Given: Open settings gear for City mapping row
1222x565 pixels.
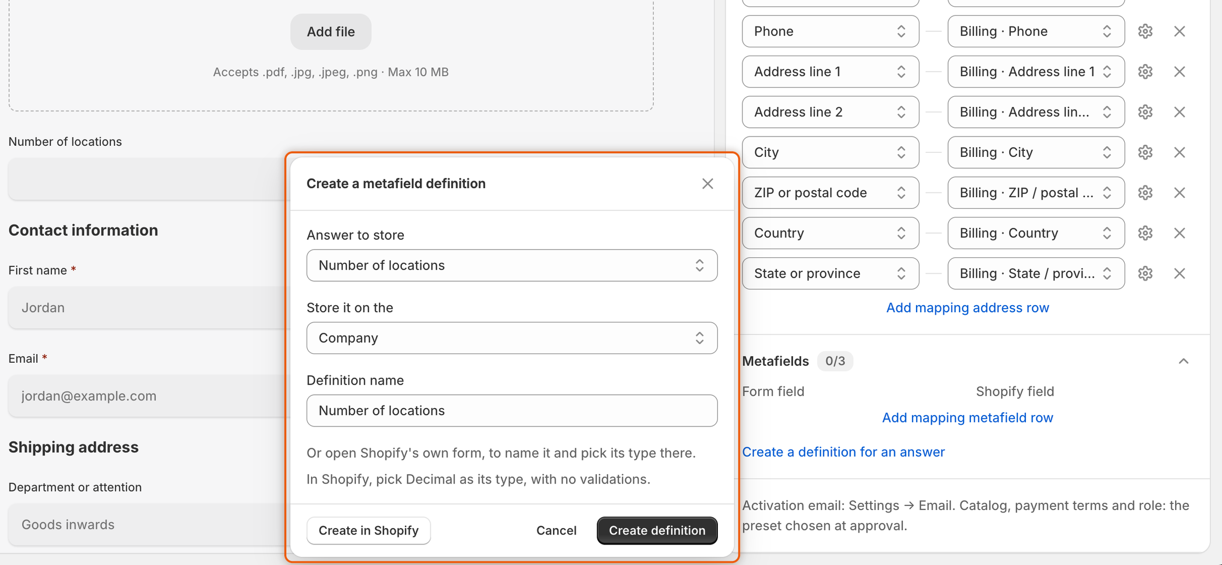Looking at the screenshot, I should point(1145,152).
